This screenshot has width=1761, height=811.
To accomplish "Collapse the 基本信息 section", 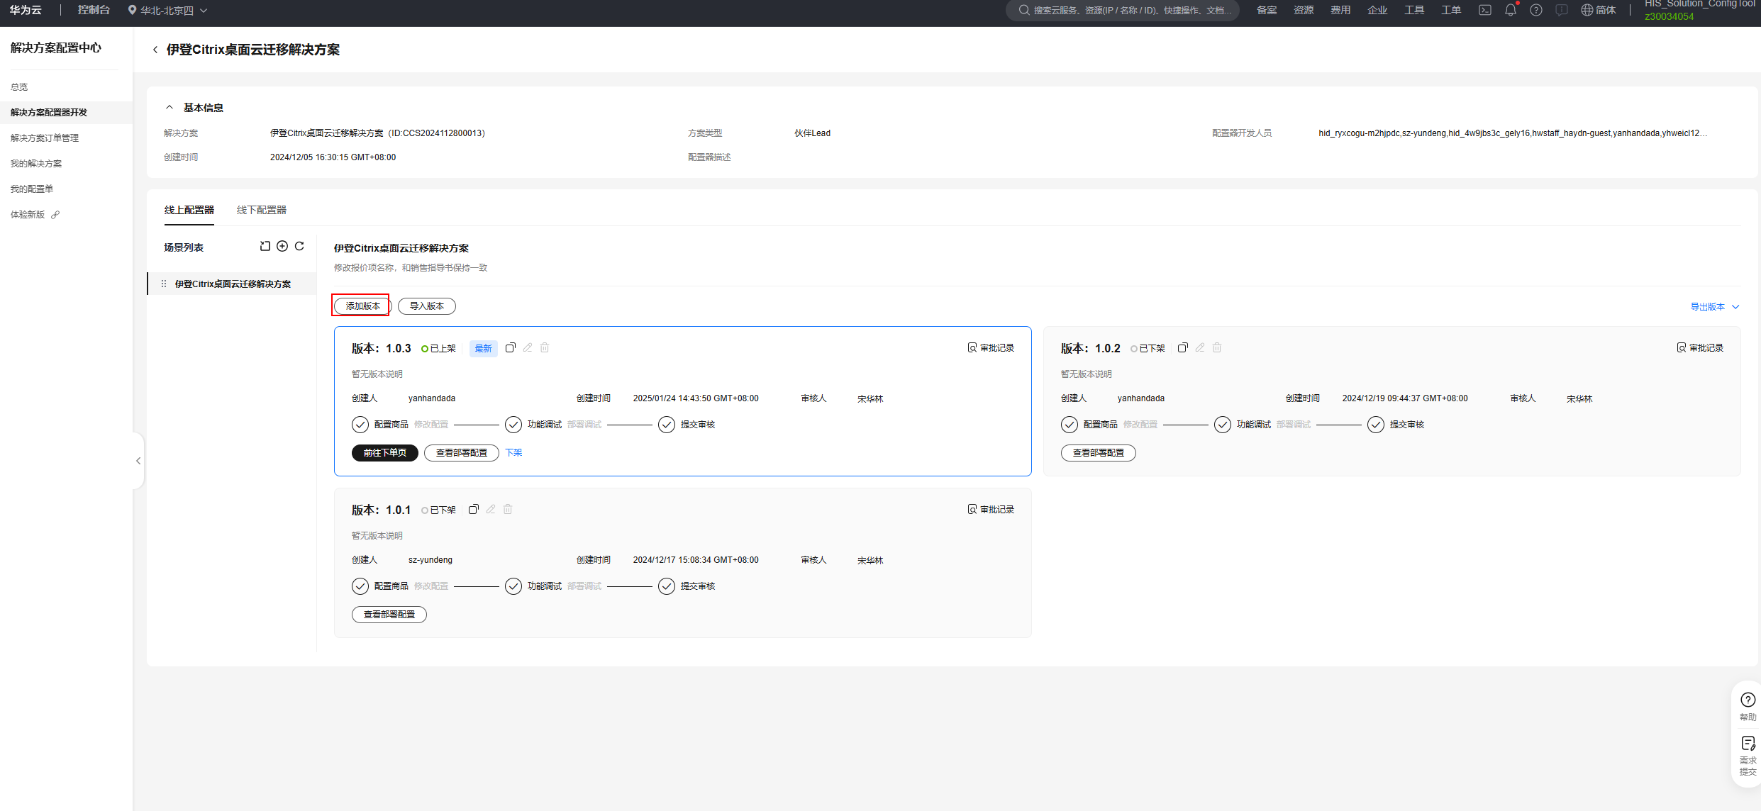I will 170,108.
